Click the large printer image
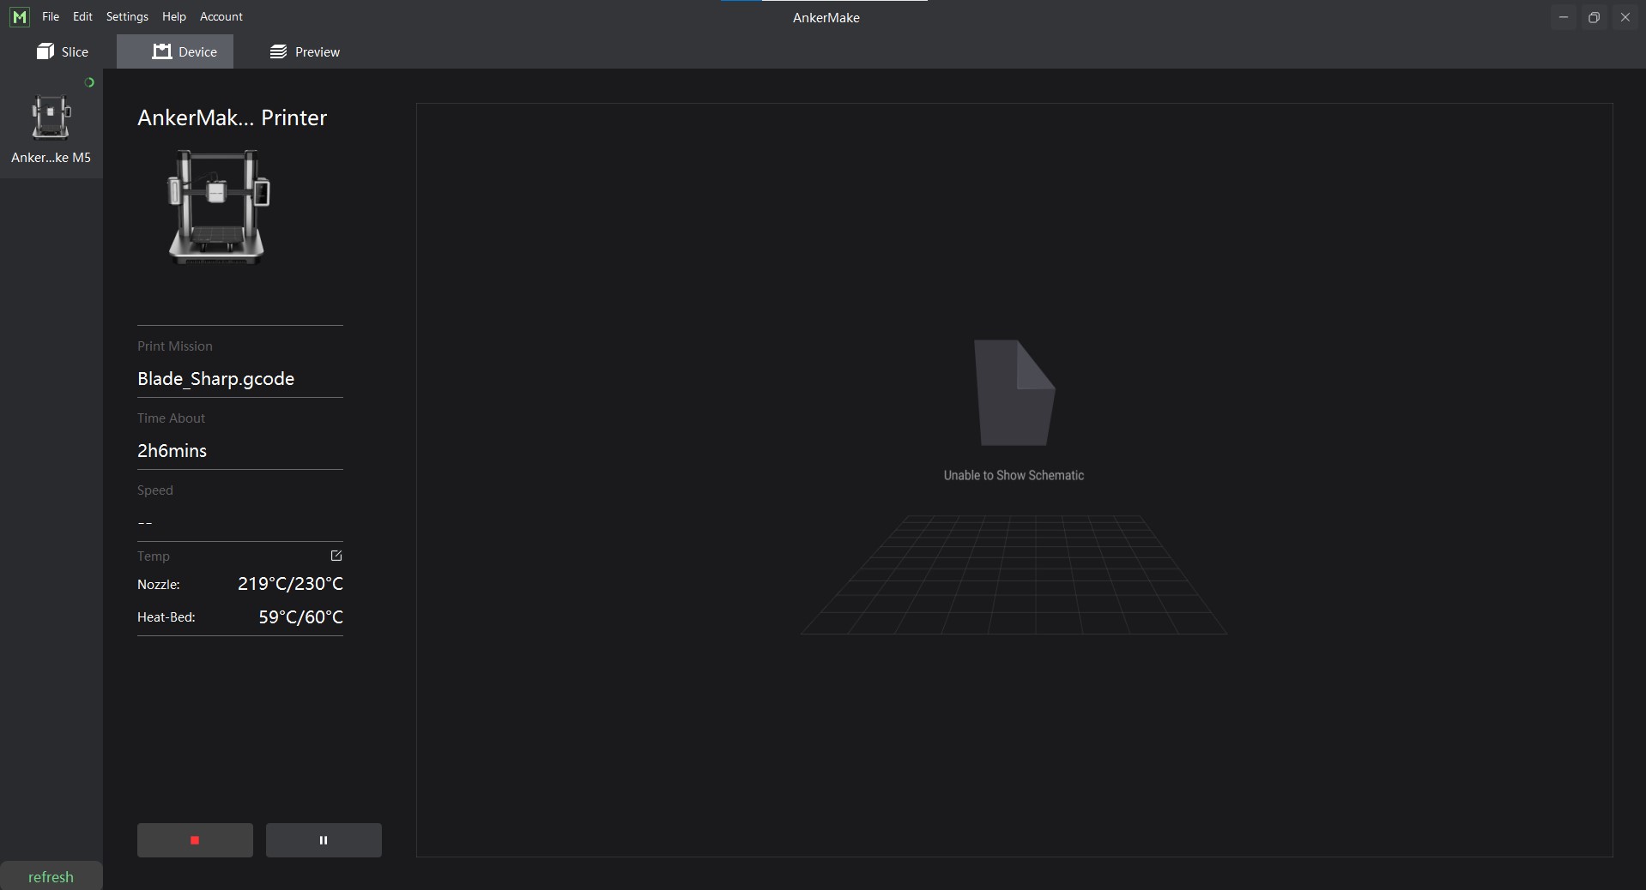 click(x=218, y=207)
